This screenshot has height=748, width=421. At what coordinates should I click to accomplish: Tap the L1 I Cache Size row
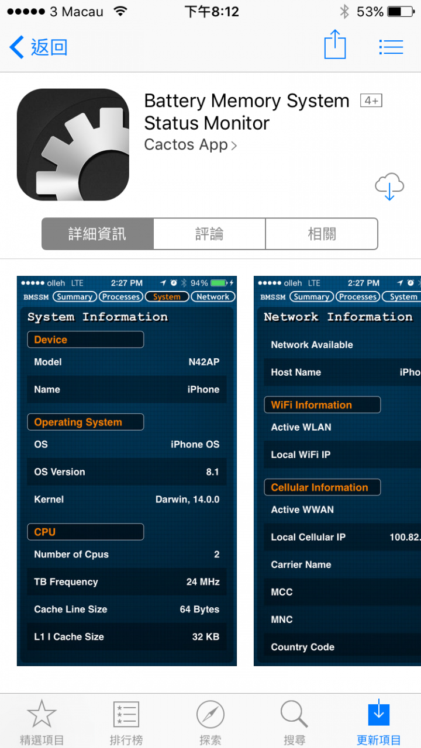pos(127,636)
